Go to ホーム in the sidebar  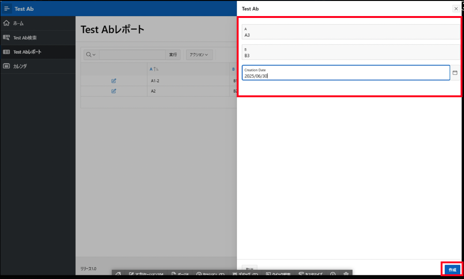point(18,23)
